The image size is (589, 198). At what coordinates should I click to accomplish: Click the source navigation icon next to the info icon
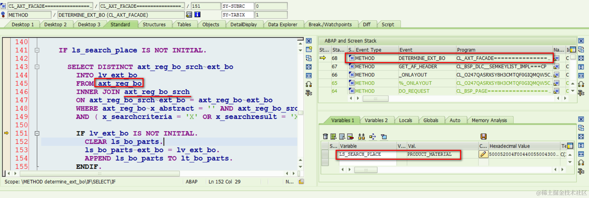coord(189,15)
